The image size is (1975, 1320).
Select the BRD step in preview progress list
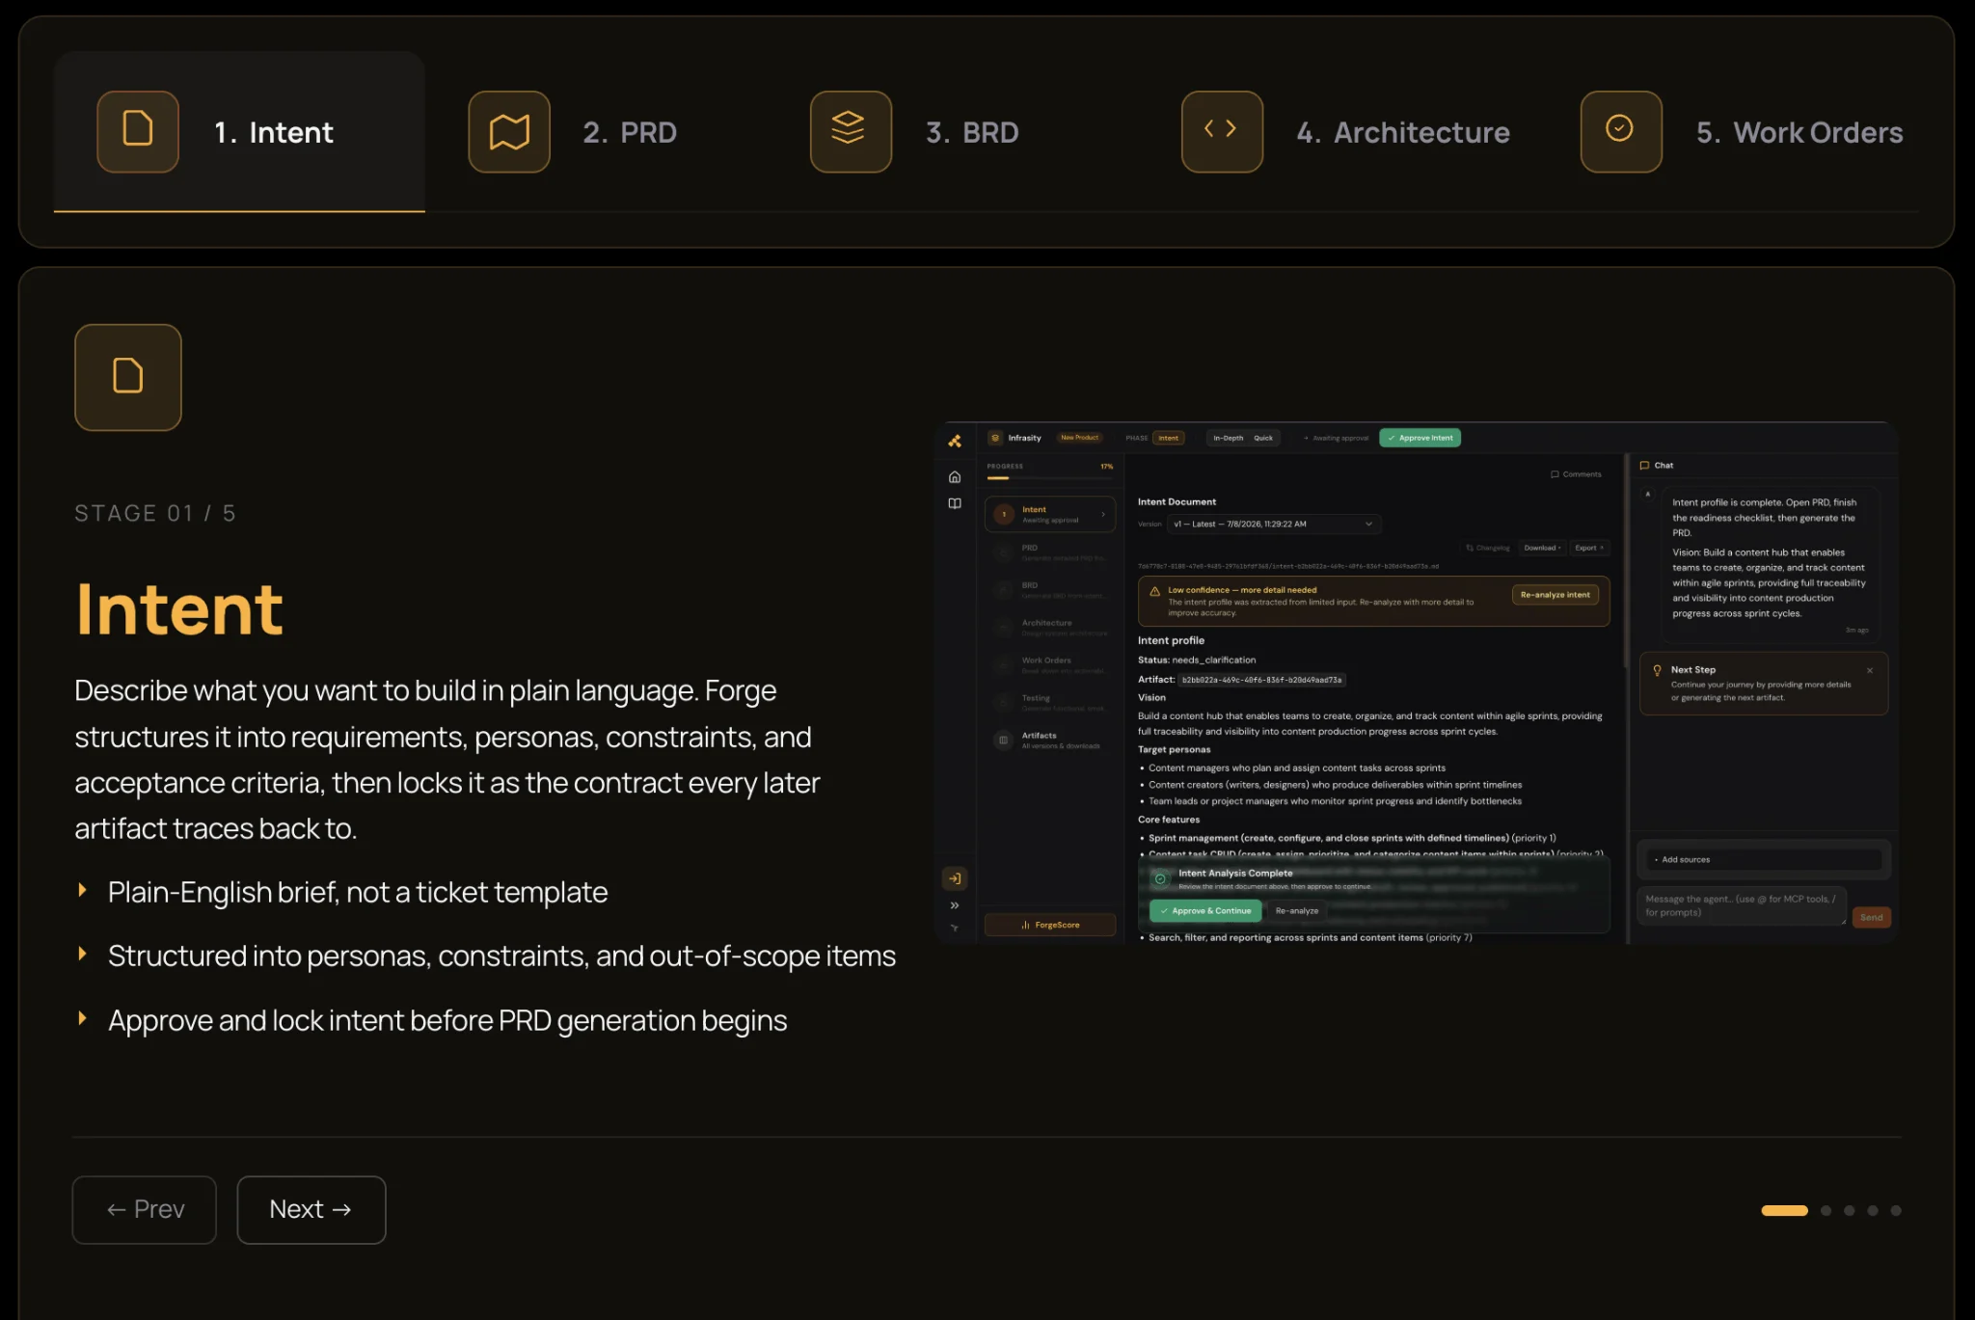pyautogui.click(x=1051, y=589)
